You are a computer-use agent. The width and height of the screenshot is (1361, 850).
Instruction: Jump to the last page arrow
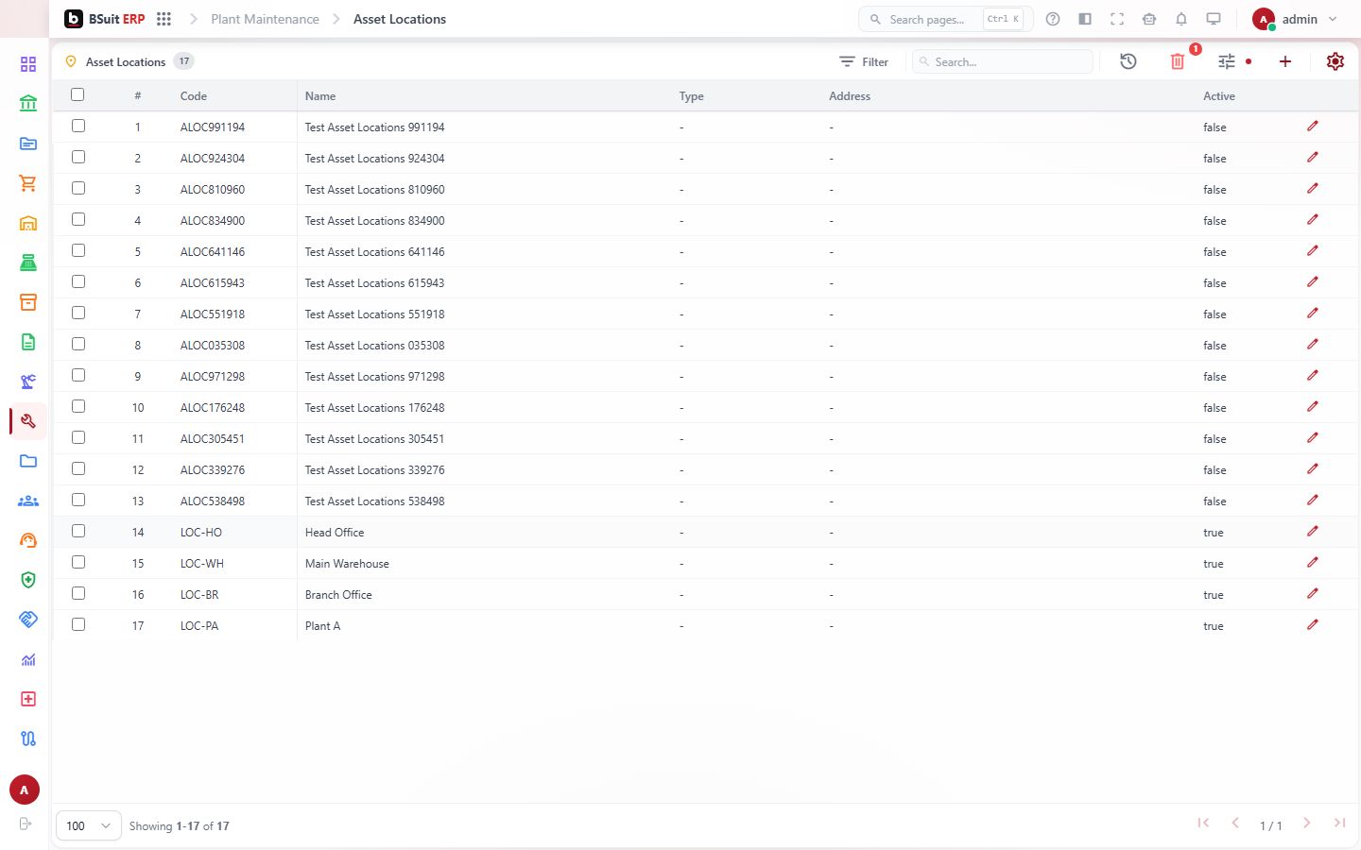(1339, 824)
